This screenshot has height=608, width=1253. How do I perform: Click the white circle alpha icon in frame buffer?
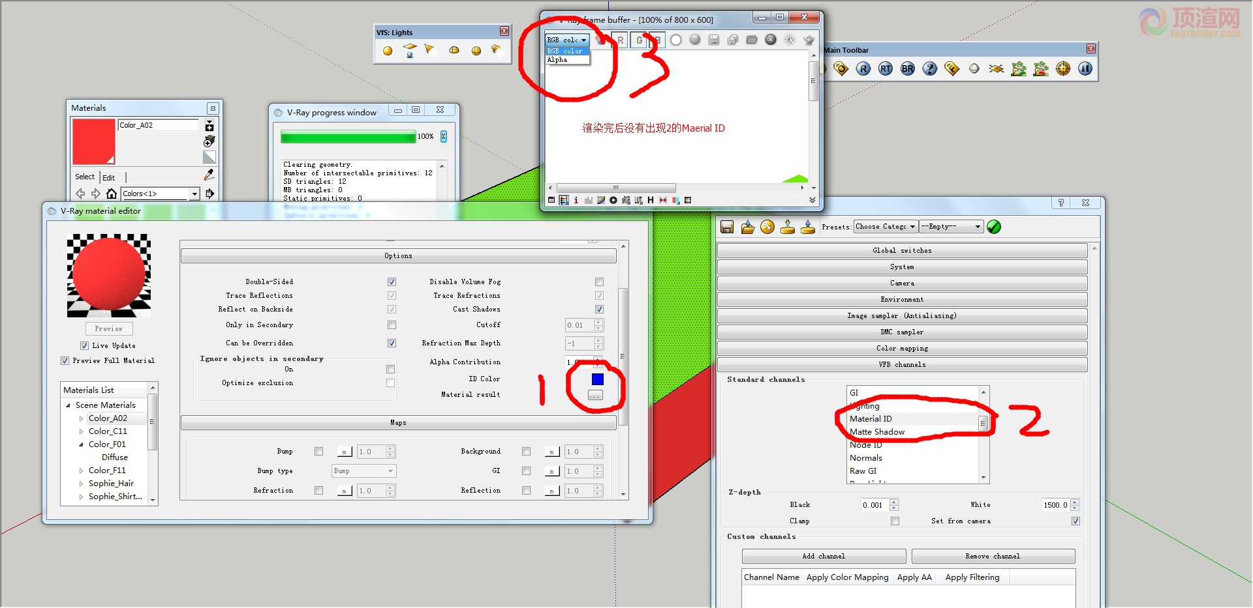676,40
